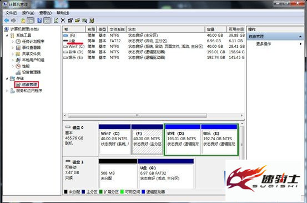Sort by the 状态 column header
This screenshot has width=307, height=203.
(166, 29)
